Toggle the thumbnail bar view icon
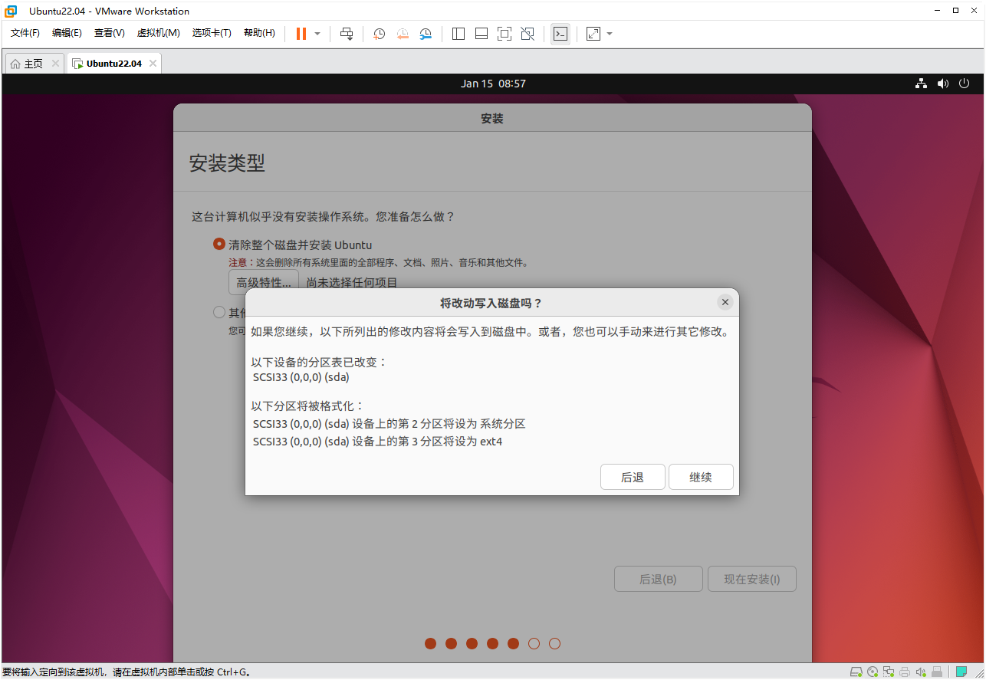 (x=481, y=34)
